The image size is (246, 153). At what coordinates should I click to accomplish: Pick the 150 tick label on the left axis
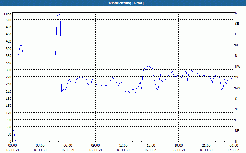[9, 106]
